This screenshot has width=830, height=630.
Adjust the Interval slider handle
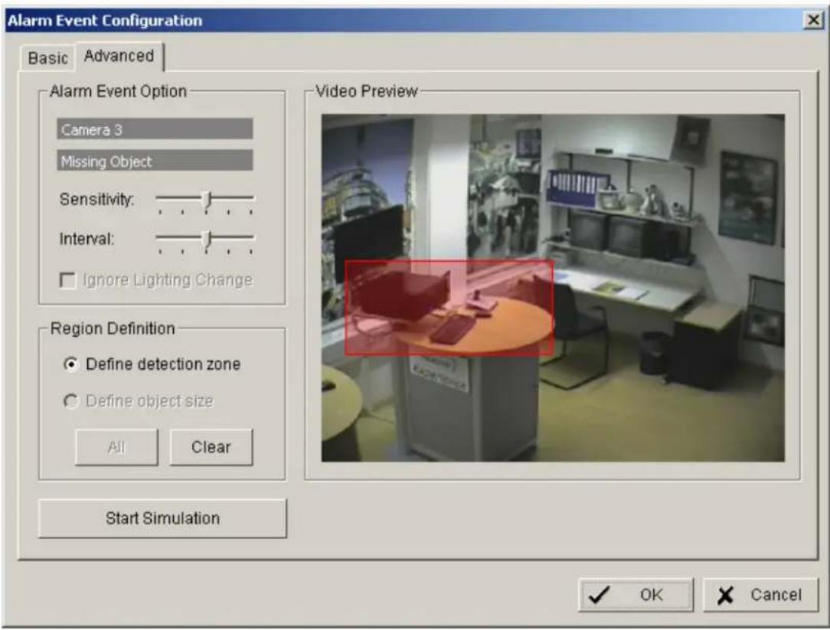pyautogui.click(x=208, y=240)
